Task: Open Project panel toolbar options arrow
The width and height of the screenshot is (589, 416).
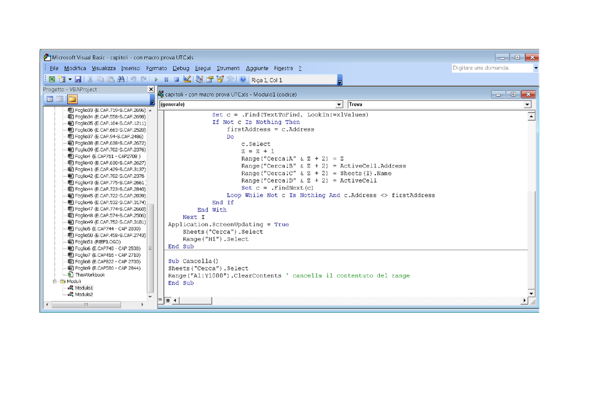Action: [153, 100]
